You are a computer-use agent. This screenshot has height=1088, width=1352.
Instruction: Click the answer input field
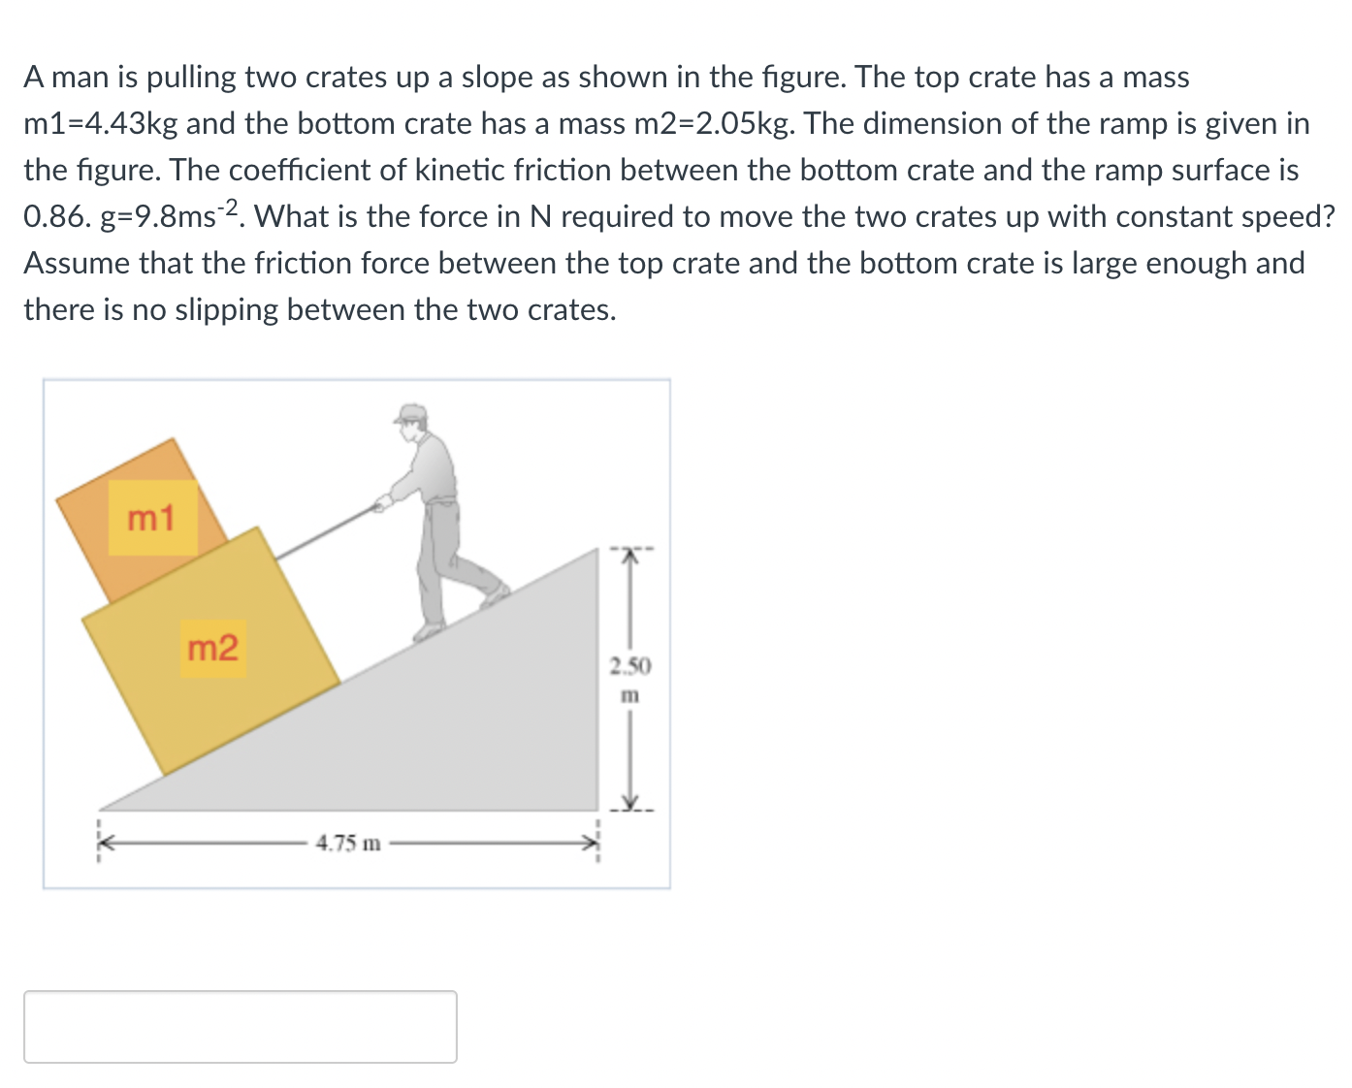pos(241,1027)
